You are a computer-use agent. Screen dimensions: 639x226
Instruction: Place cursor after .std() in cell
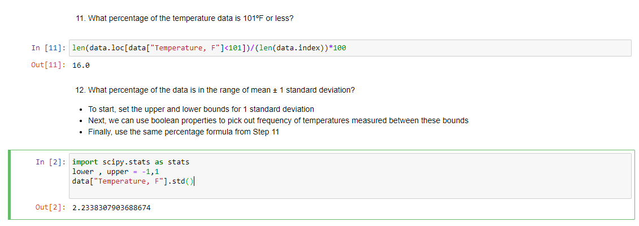point(195,181)
